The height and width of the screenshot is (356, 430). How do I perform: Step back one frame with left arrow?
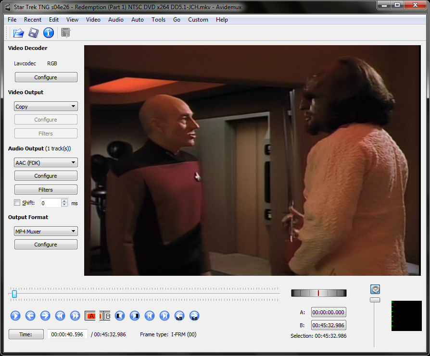tap(30, 316)
